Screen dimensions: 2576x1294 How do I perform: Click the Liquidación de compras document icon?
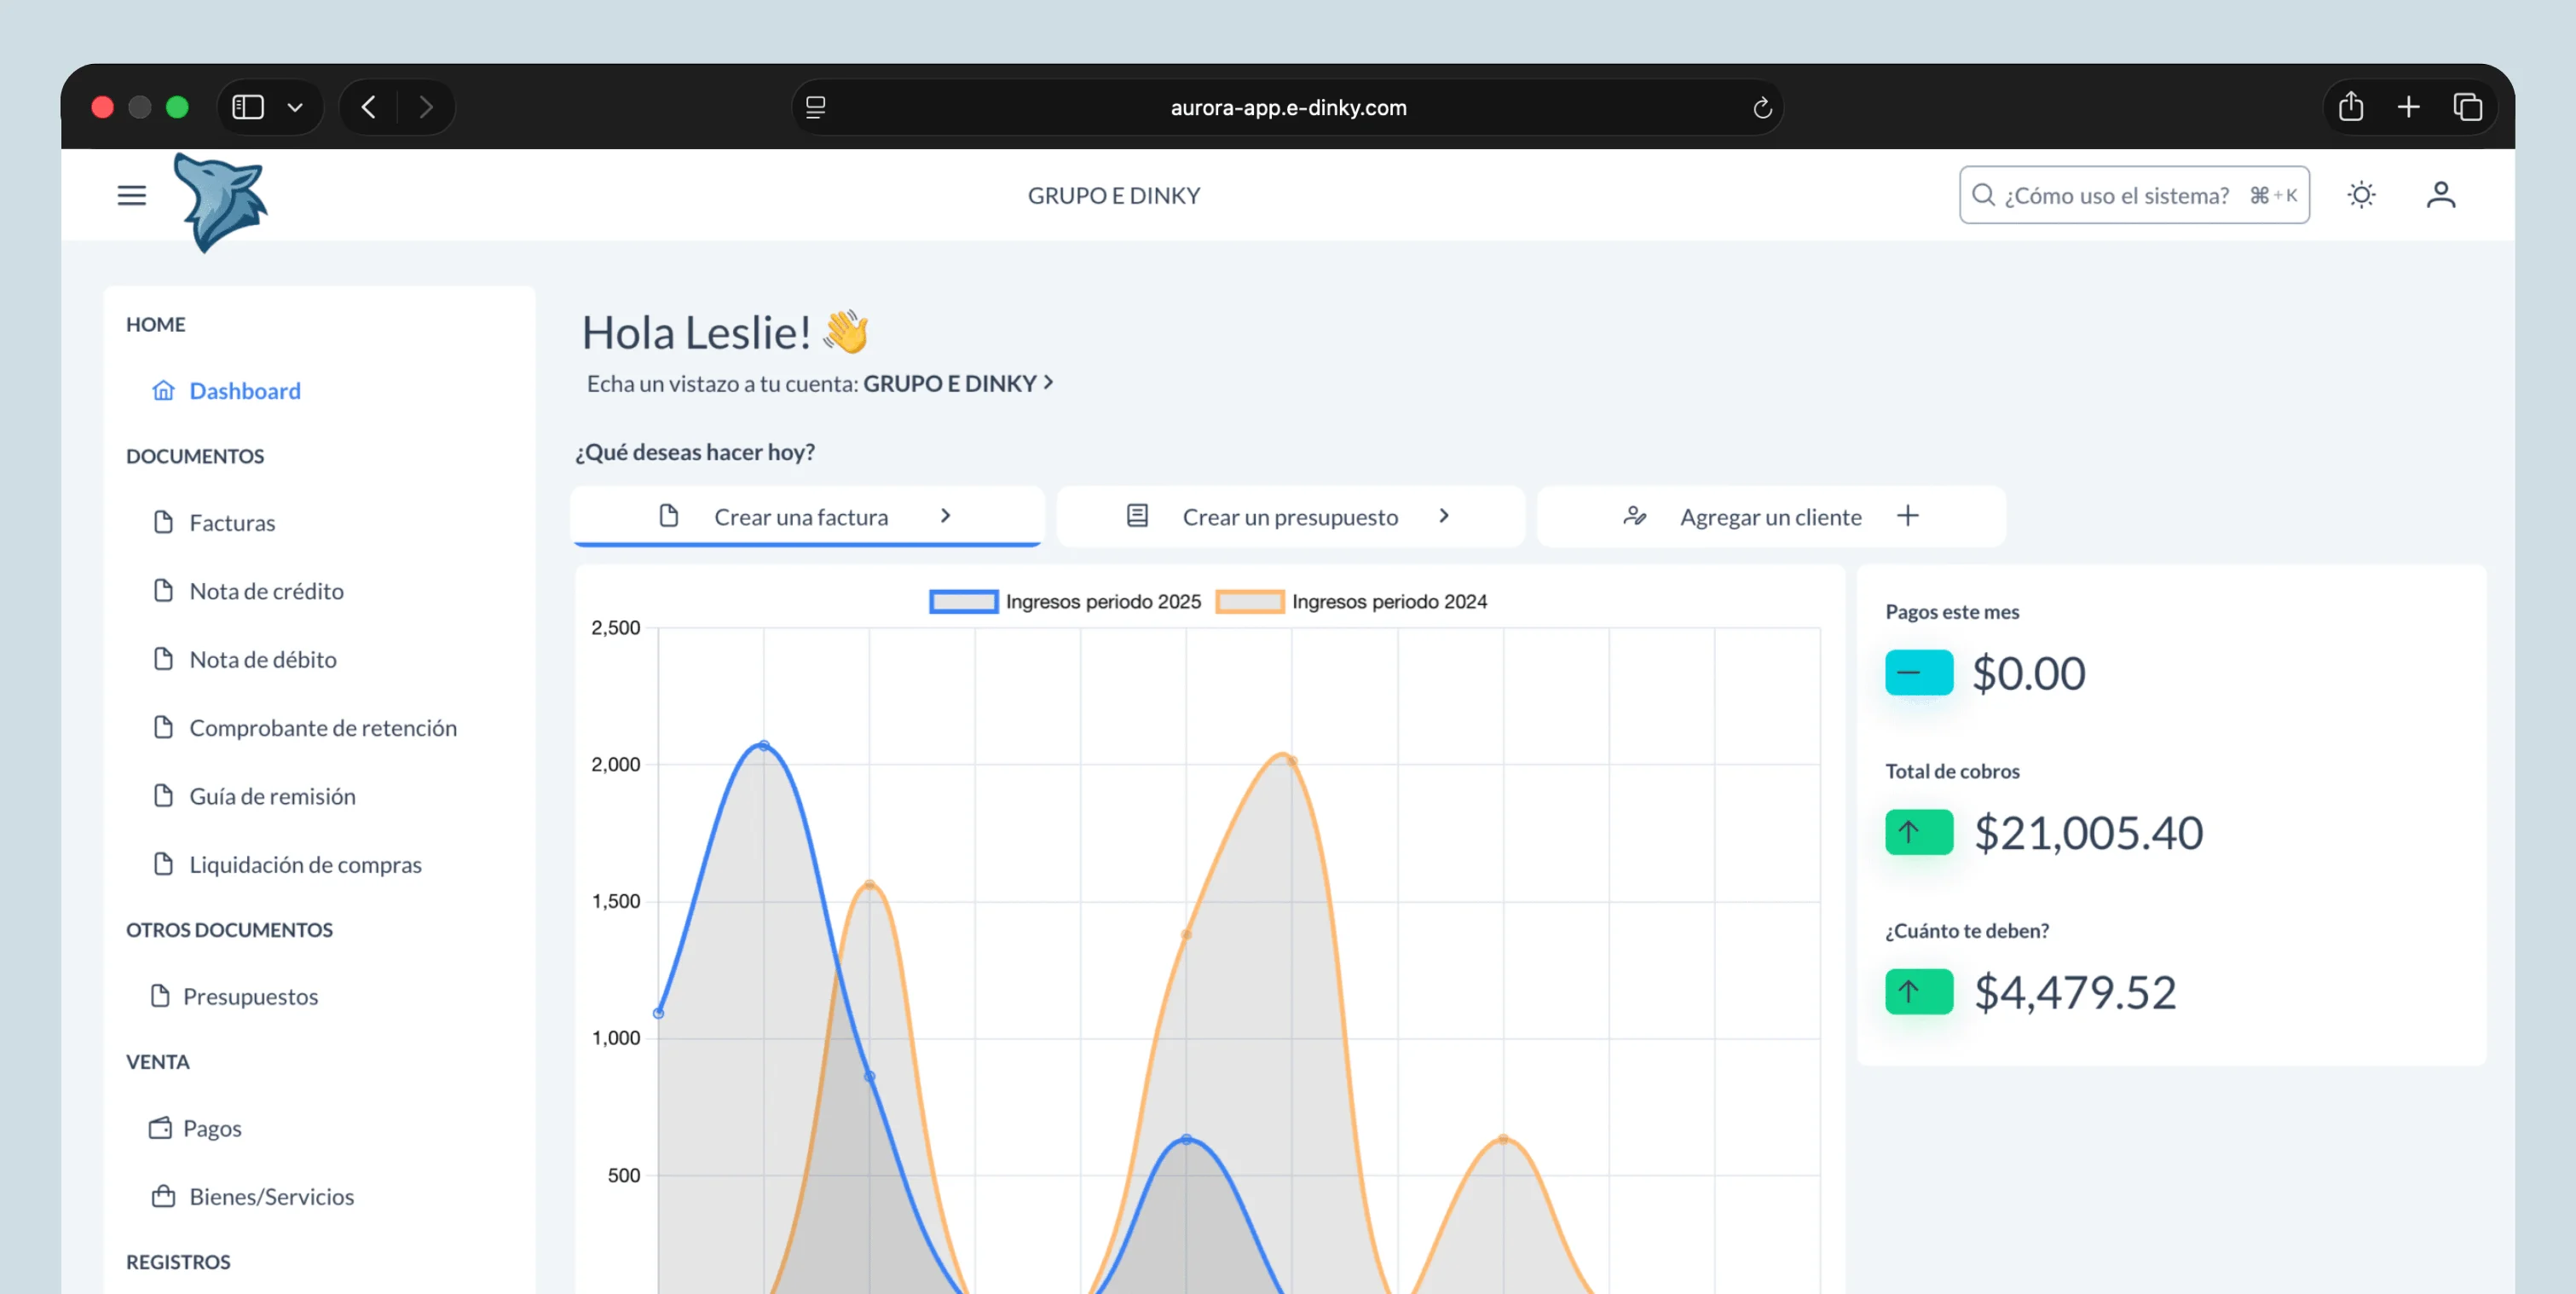163,863
